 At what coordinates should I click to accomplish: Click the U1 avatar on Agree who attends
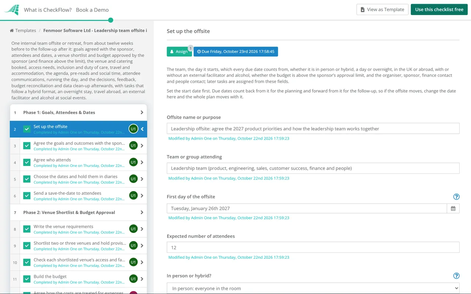coord(133,162)
